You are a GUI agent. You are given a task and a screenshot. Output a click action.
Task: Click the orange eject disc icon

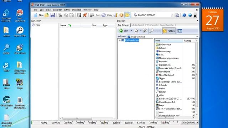[x=121, y=15]
